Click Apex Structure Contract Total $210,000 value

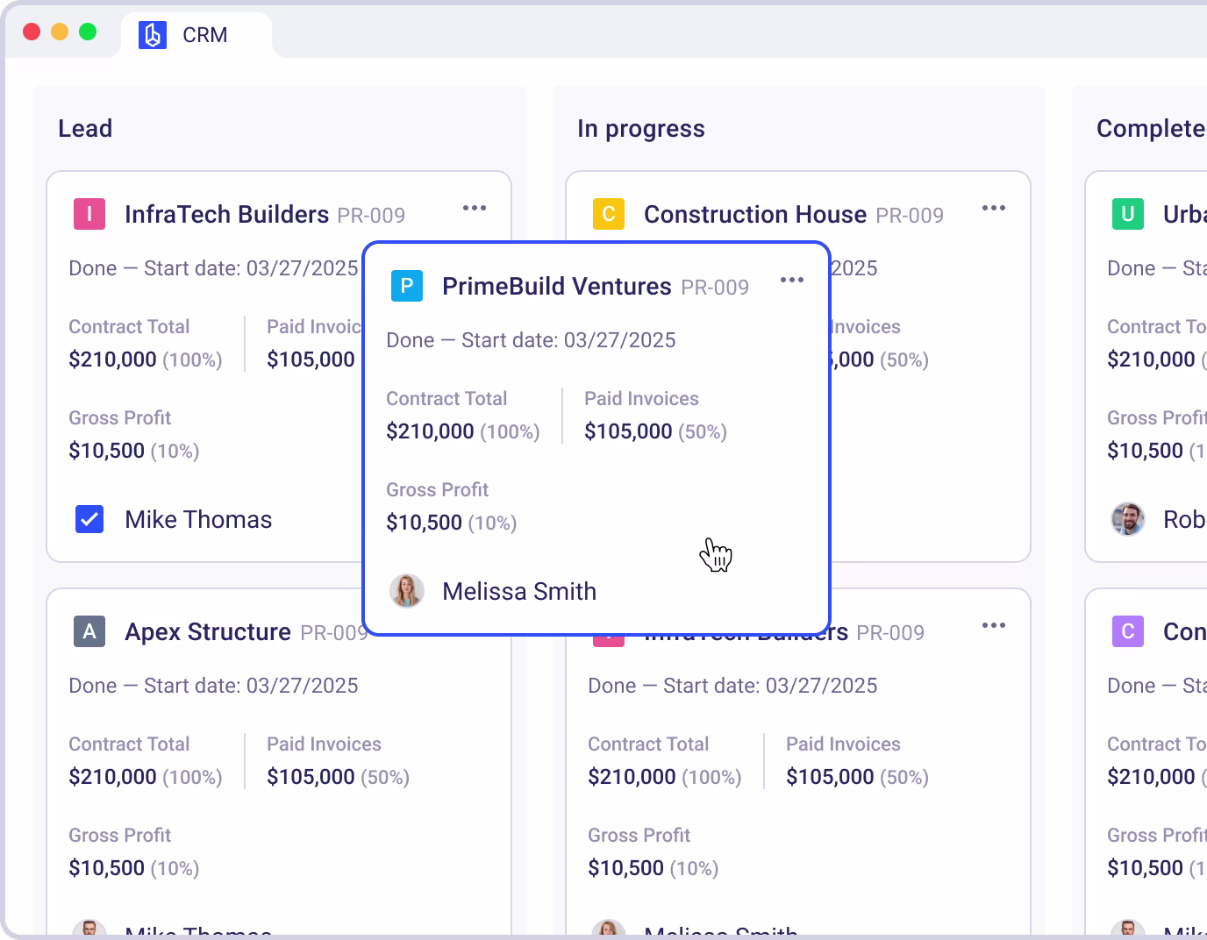112,777
